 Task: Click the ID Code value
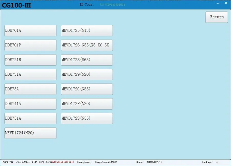(x=112, y=5)
